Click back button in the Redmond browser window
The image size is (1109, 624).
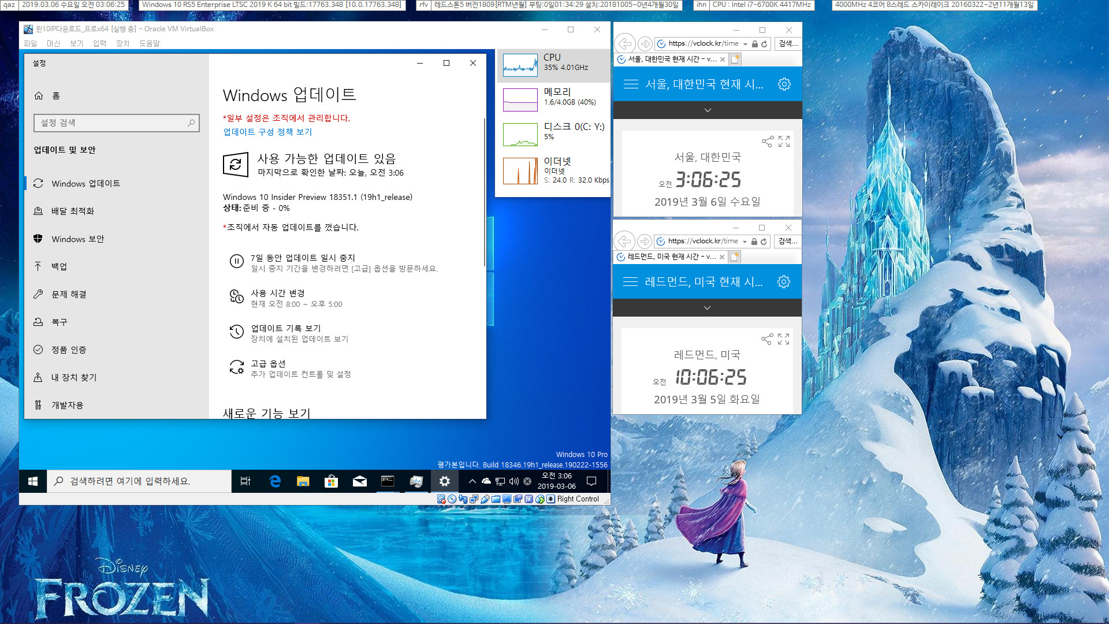[624, 242]
